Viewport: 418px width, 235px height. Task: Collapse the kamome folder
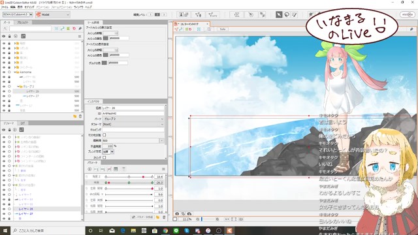coord(15,72)
